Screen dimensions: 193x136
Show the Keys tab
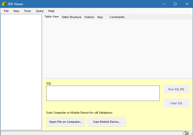100,17
